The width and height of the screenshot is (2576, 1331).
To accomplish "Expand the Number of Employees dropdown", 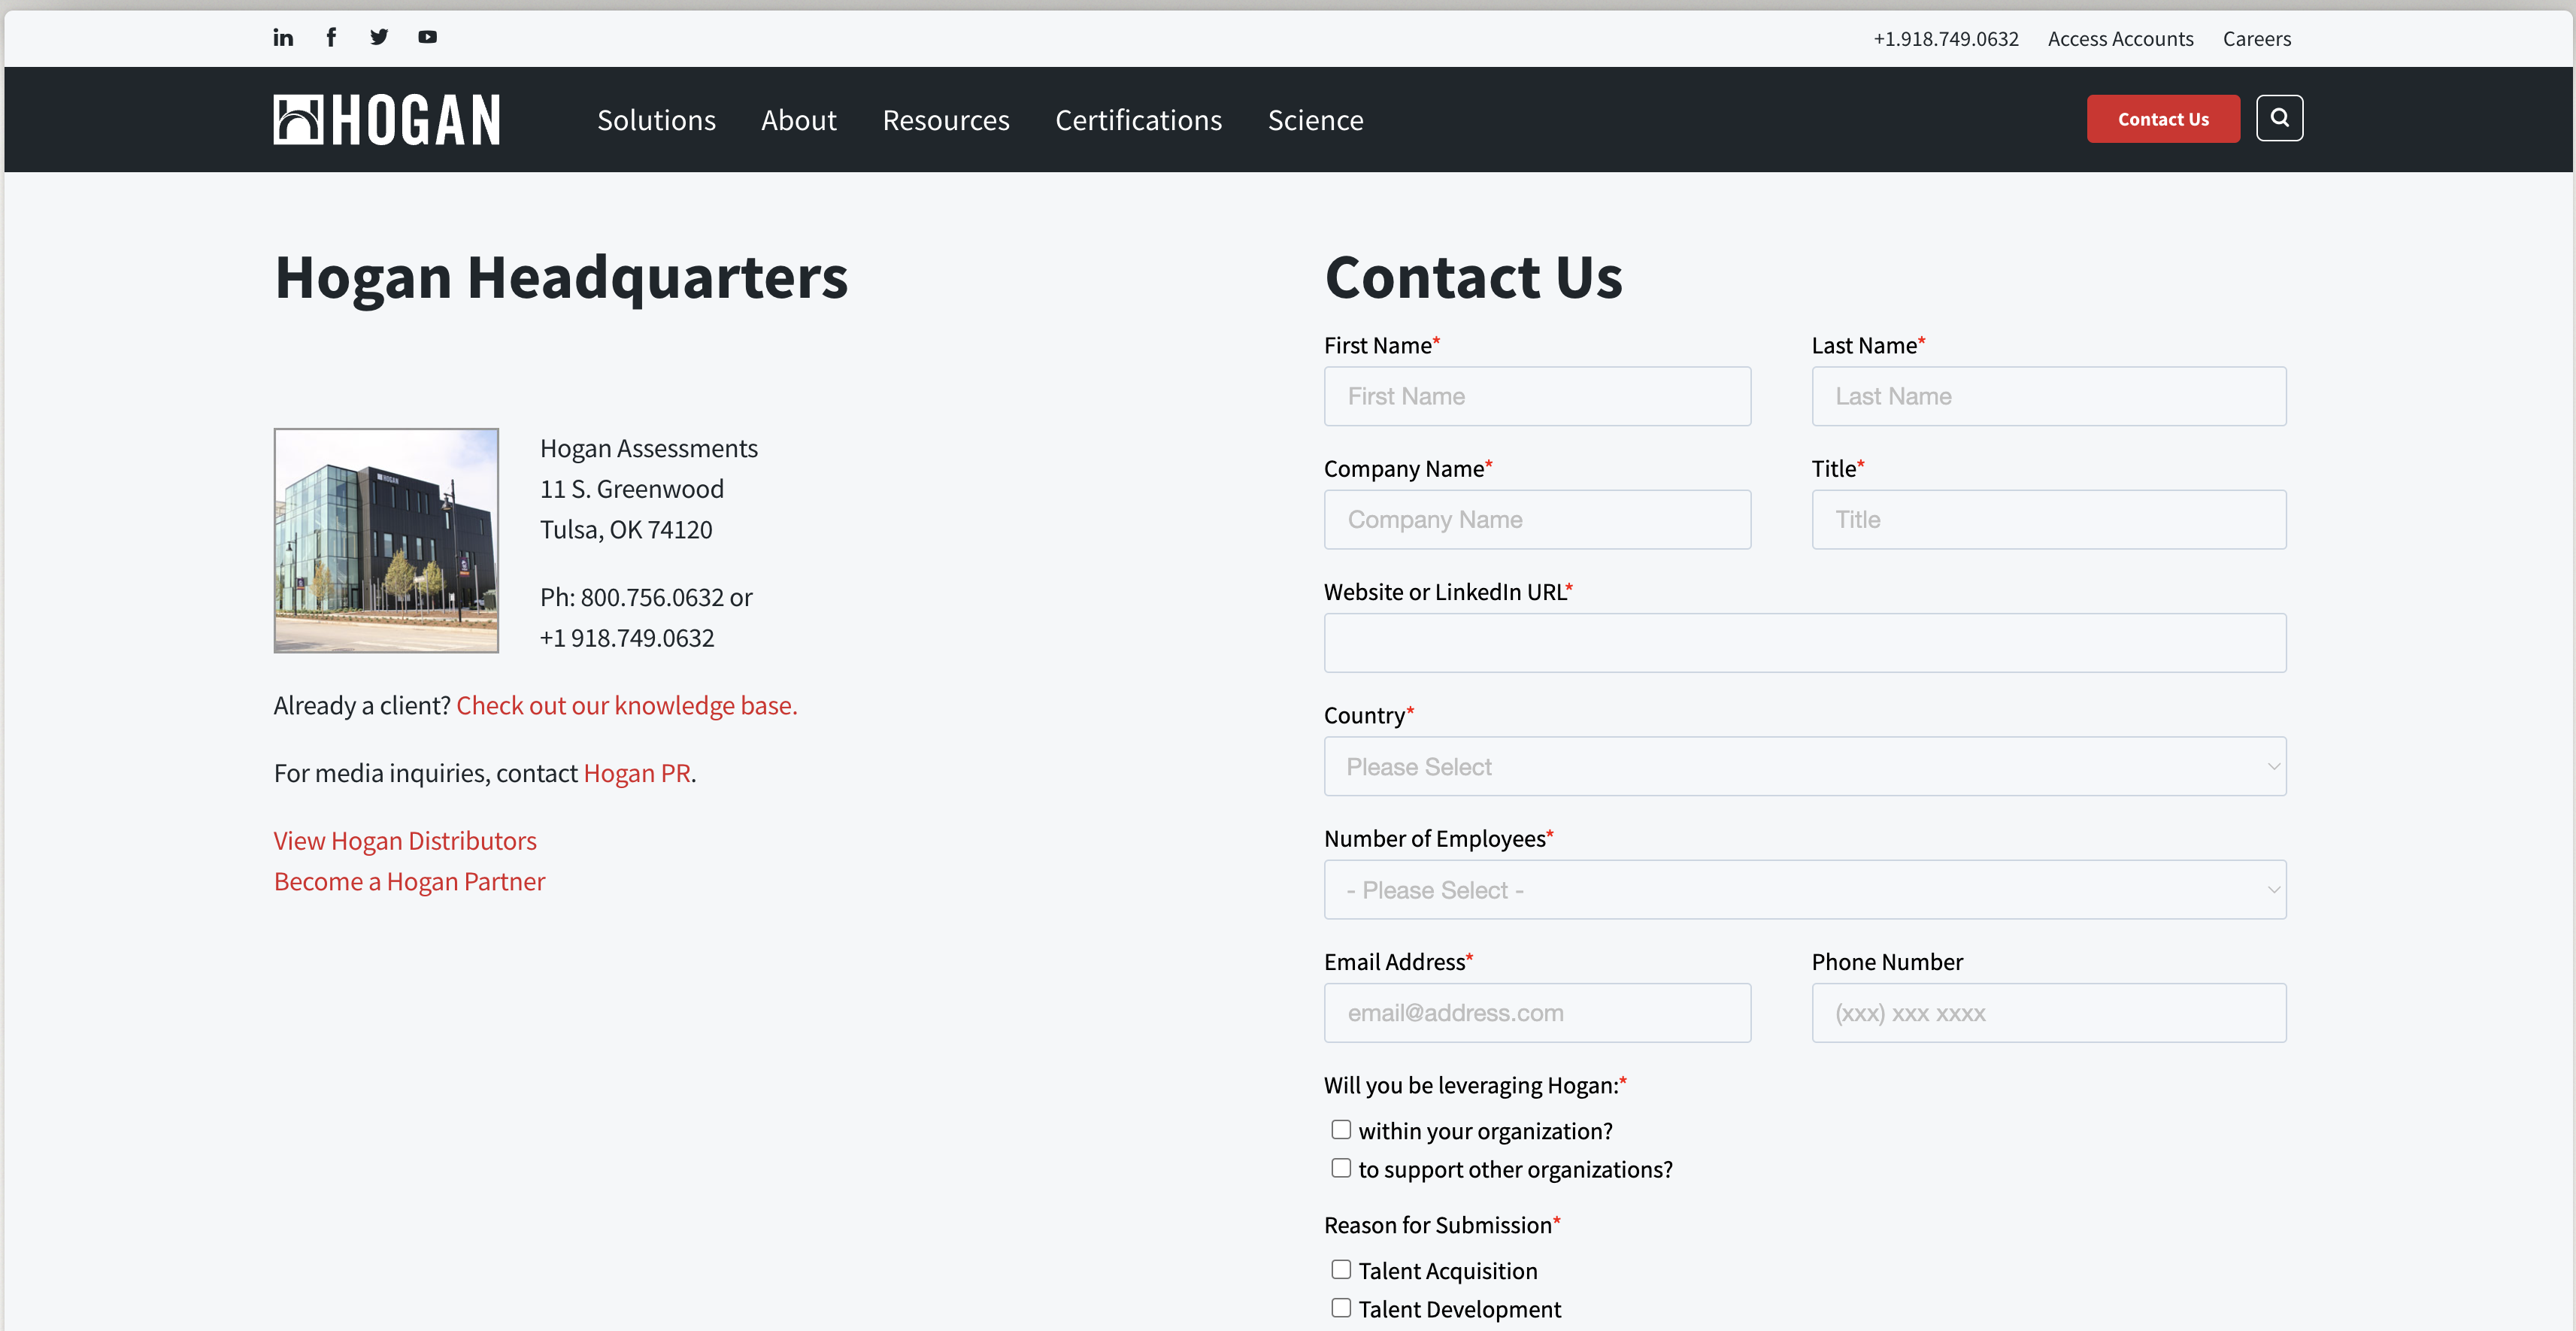I will click(1805, 890).
